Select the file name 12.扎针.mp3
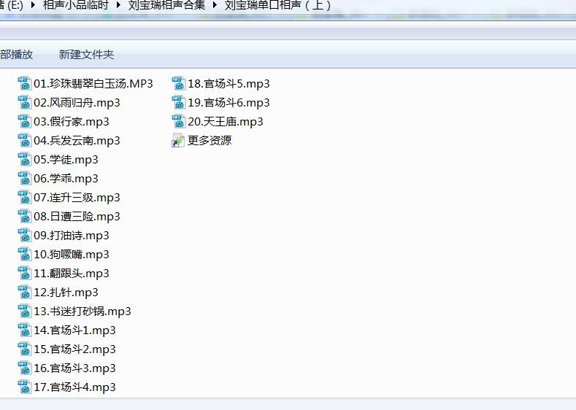 pos(66,293)
